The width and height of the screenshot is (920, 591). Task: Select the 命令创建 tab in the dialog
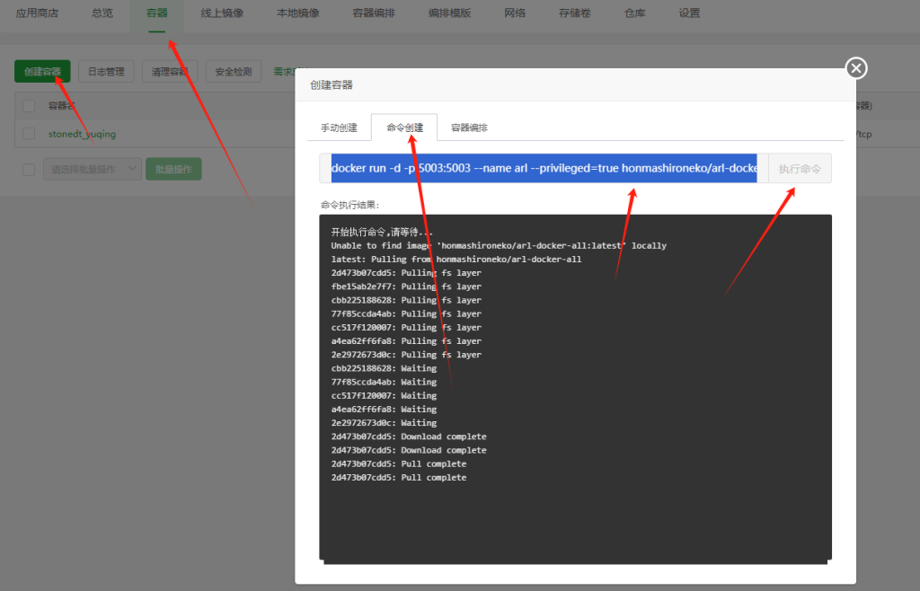tap(404, 128)
